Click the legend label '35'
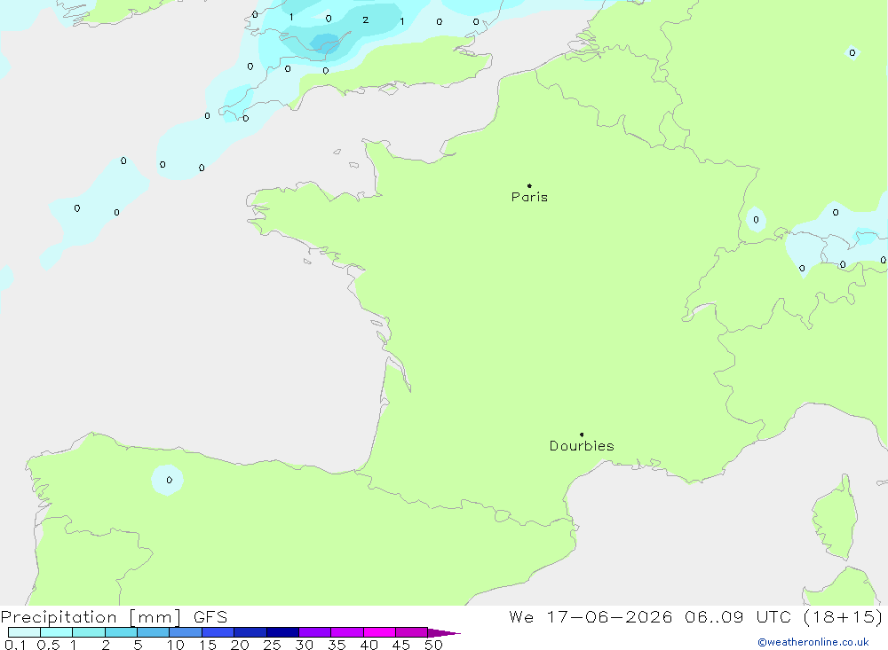 [337, 645]
